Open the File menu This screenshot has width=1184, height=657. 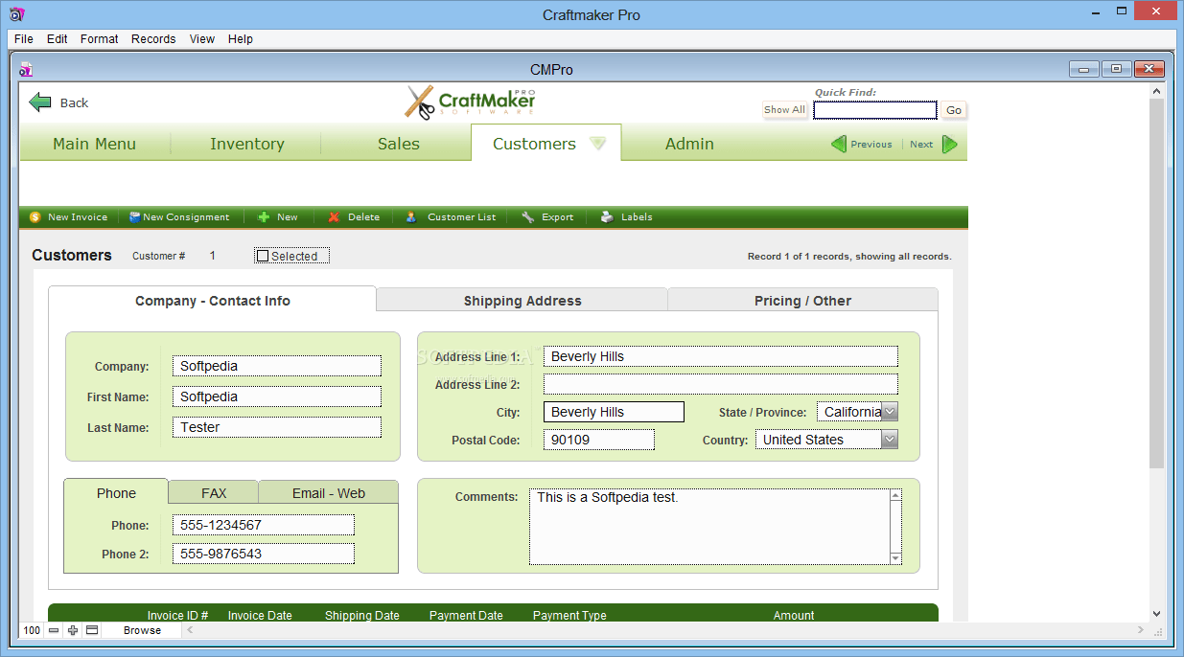coord(24,39)
